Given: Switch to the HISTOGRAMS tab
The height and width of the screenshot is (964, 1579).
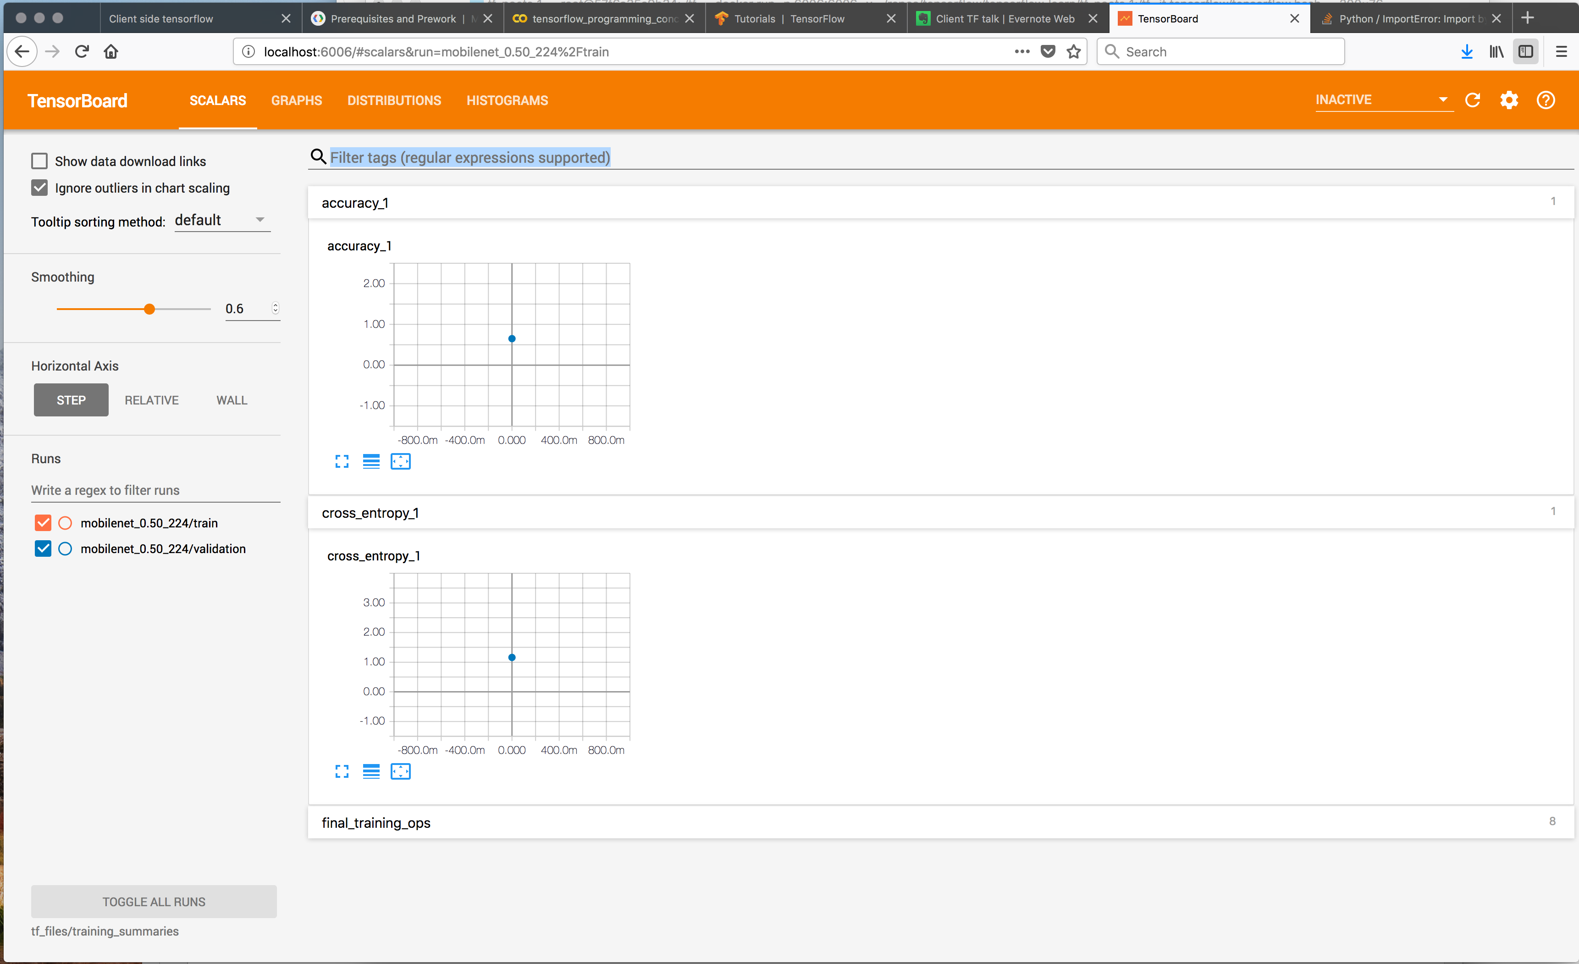Looking at the screenshot, I should click(507, 100).
